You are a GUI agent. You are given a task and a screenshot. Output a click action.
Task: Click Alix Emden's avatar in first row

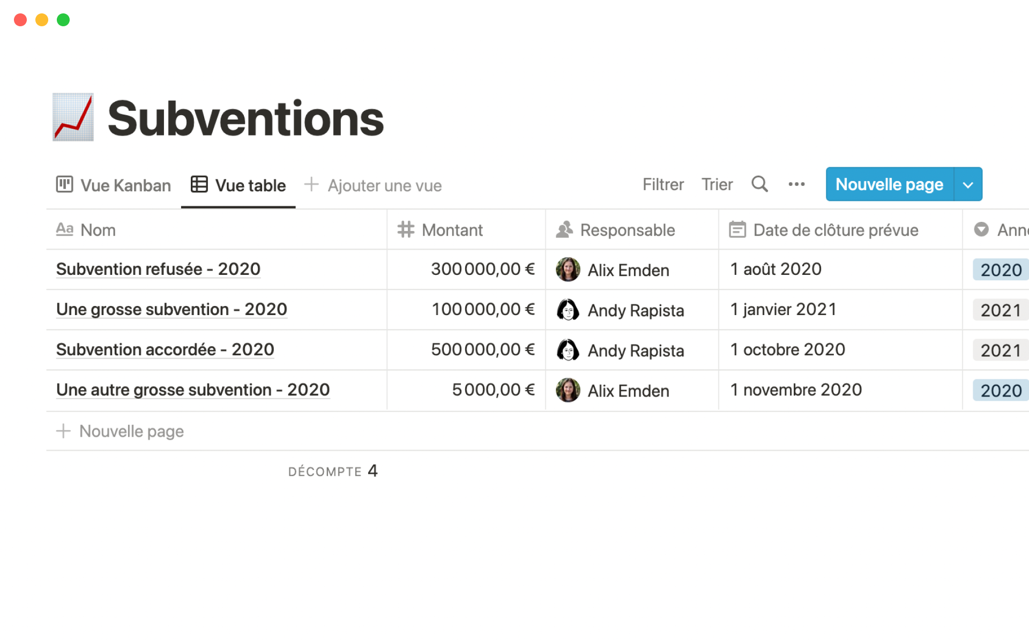tap(568, 270)
